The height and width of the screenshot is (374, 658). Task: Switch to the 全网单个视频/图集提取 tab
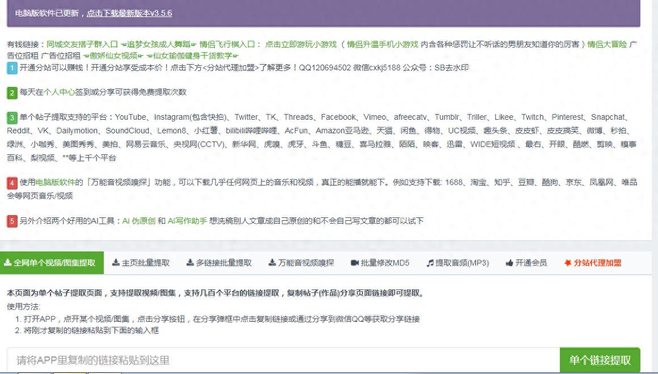(x=52, y=263)
